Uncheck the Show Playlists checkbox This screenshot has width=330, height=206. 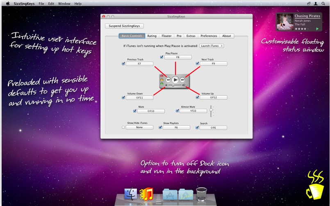(x=160, y=127)
